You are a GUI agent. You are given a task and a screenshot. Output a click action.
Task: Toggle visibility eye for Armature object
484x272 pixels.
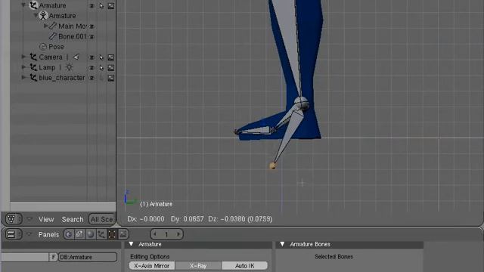(92, 5)
